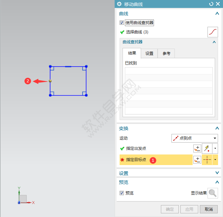Click the horizontal constraint mark on top edge

(x=68, y=66)
